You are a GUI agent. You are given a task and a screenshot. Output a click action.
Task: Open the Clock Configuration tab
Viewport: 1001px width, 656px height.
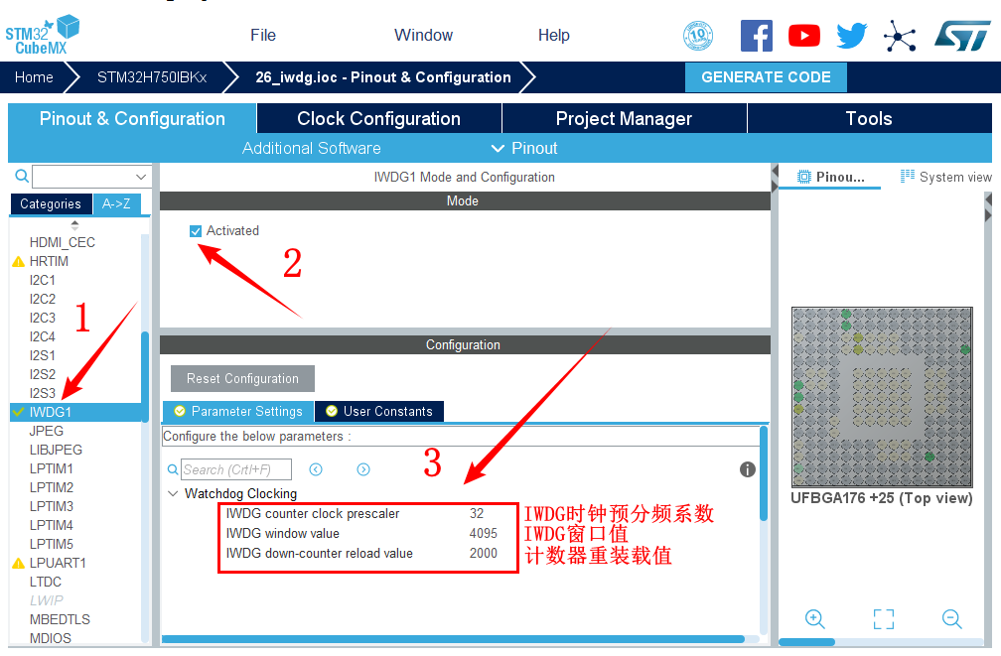[x=378, y=118]
